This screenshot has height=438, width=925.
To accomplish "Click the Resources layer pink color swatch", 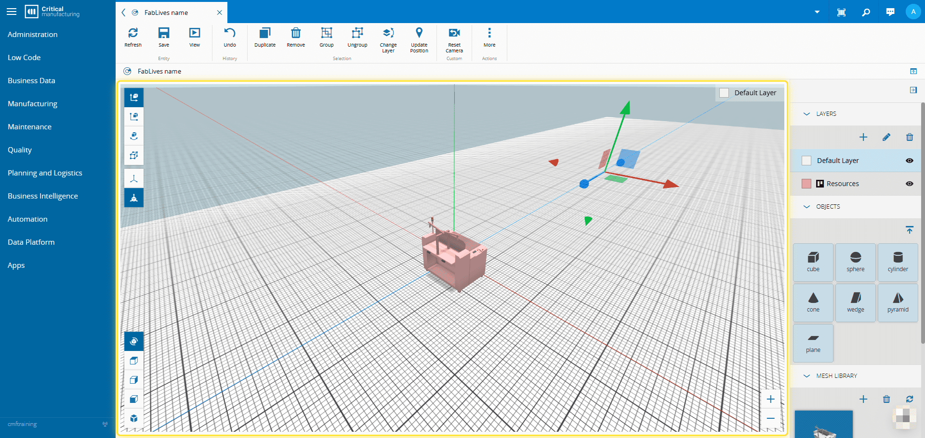I will (806, 184).
